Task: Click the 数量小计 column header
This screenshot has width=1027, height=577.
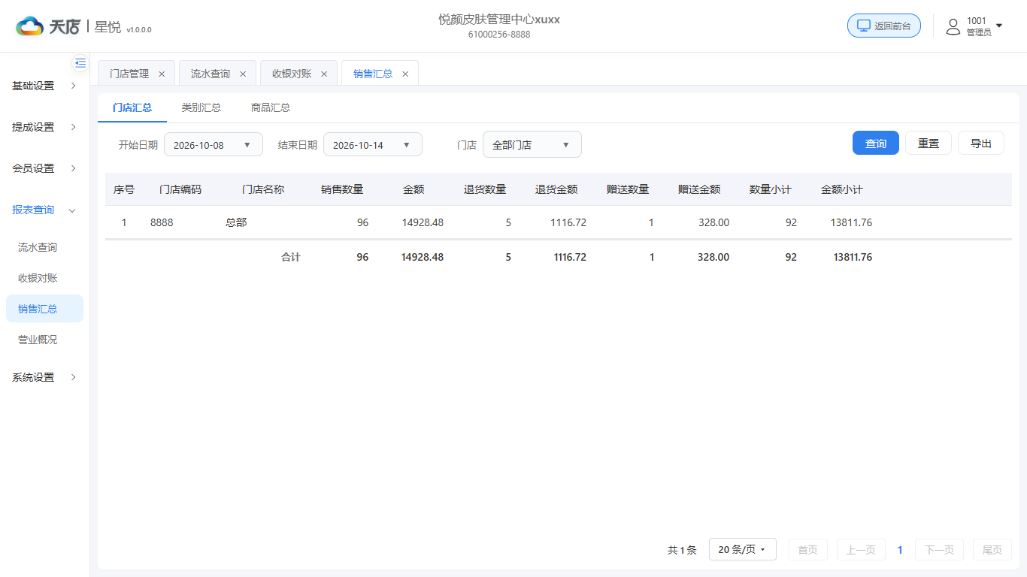Action: [x=771, y=189]
